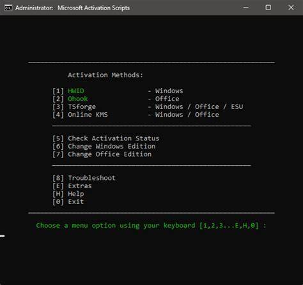Image resolution: width=303 pixels, height=285 pixels.
Task: Click 'Windows / Office' beside Online KMS
Action: click(x=187, y=115)
